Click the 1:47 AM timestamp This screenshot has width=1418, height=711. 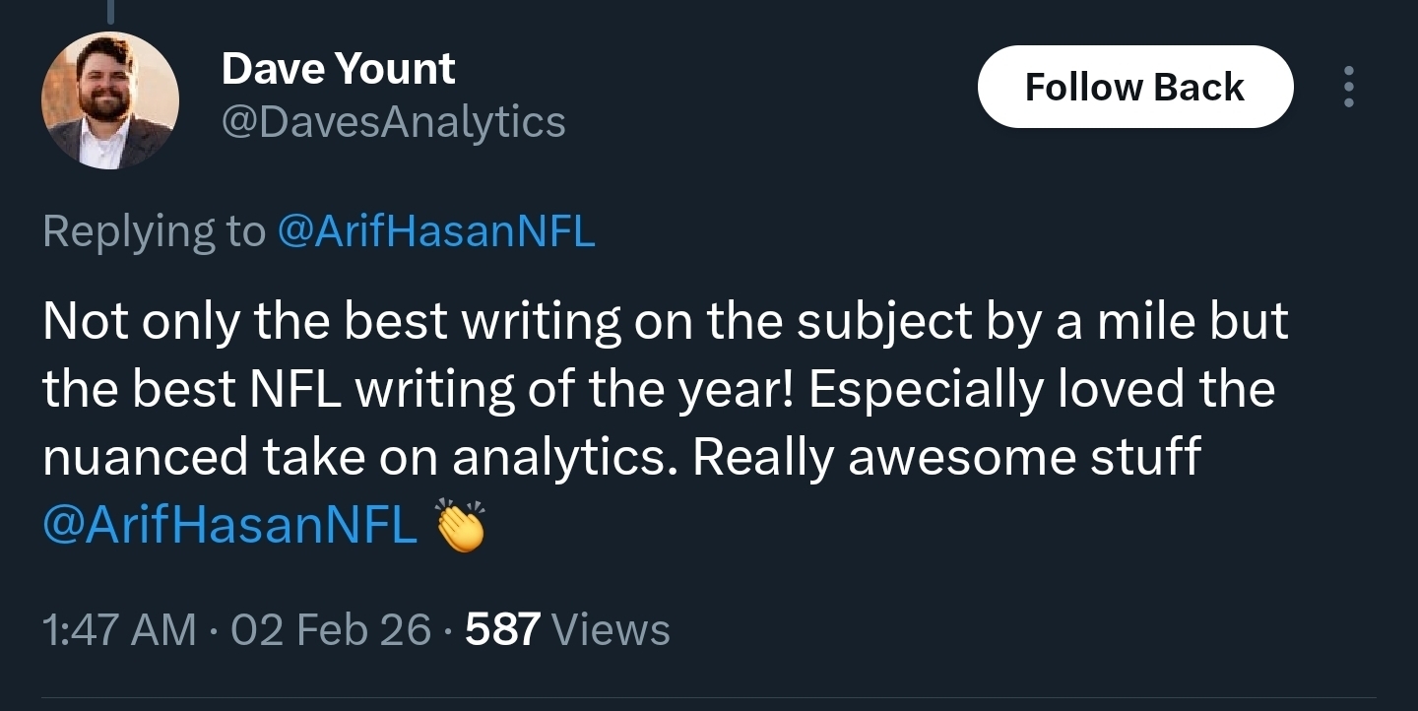click(119, 629)
